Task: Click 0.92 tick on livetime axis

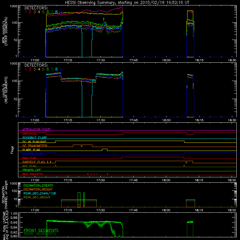Action: point(14,232)
